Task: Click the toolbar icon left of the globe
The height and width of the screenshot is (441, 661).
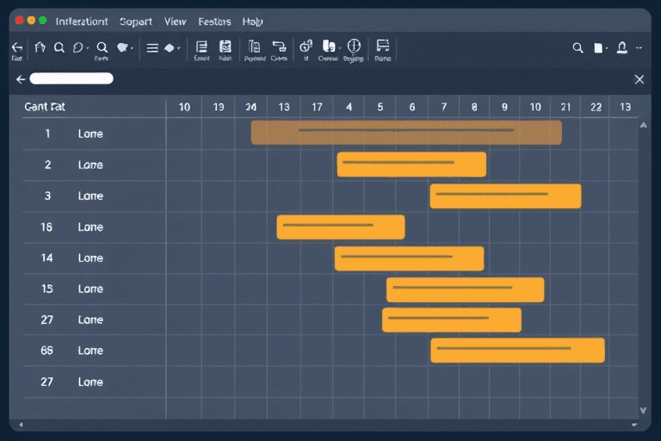Action: tap(328, 47)
